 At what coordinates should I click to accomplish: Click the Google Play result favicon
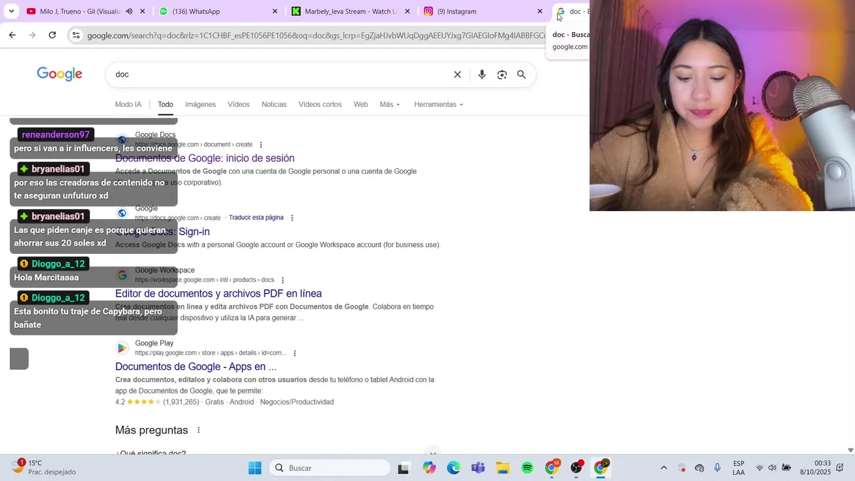click(122, 348)
